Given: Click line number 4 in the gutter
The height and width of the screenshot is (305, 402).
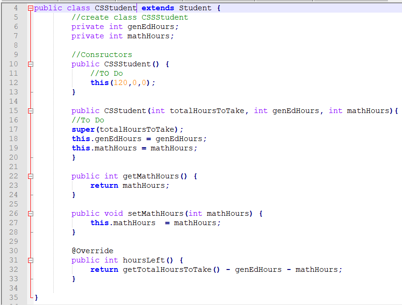Looking at the screenshot, I should [x=15, y=7].
